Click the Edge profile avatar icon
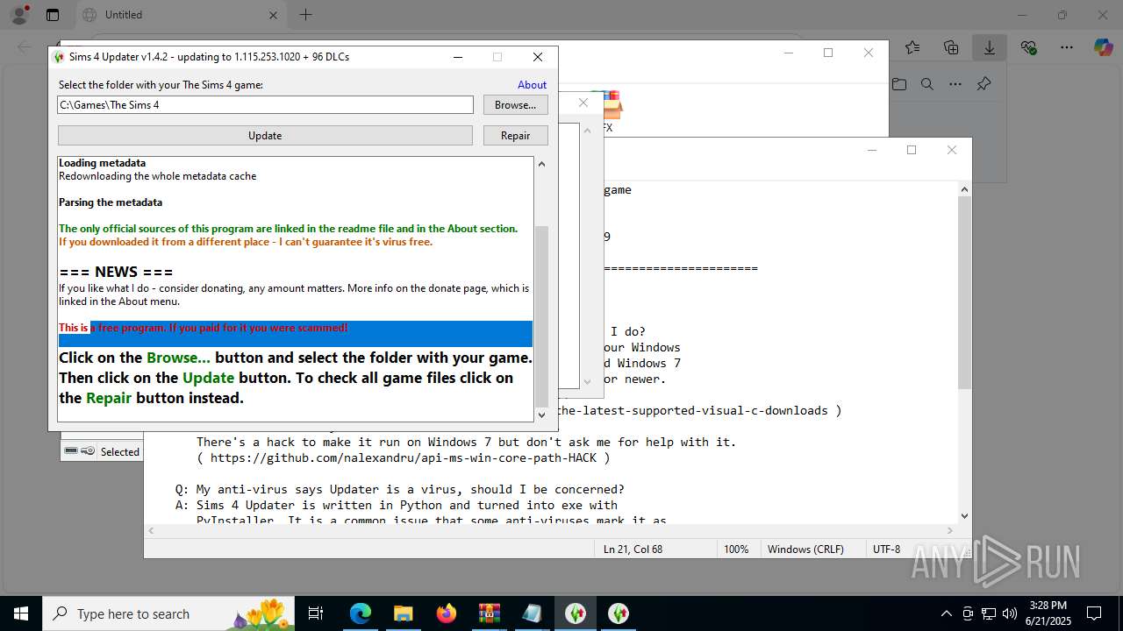Image resolution: width=1123 pixels, height=631 pixels. click(x=19, y=14)
